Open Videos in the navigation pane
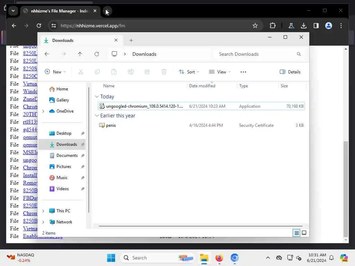 click(62, 189)
